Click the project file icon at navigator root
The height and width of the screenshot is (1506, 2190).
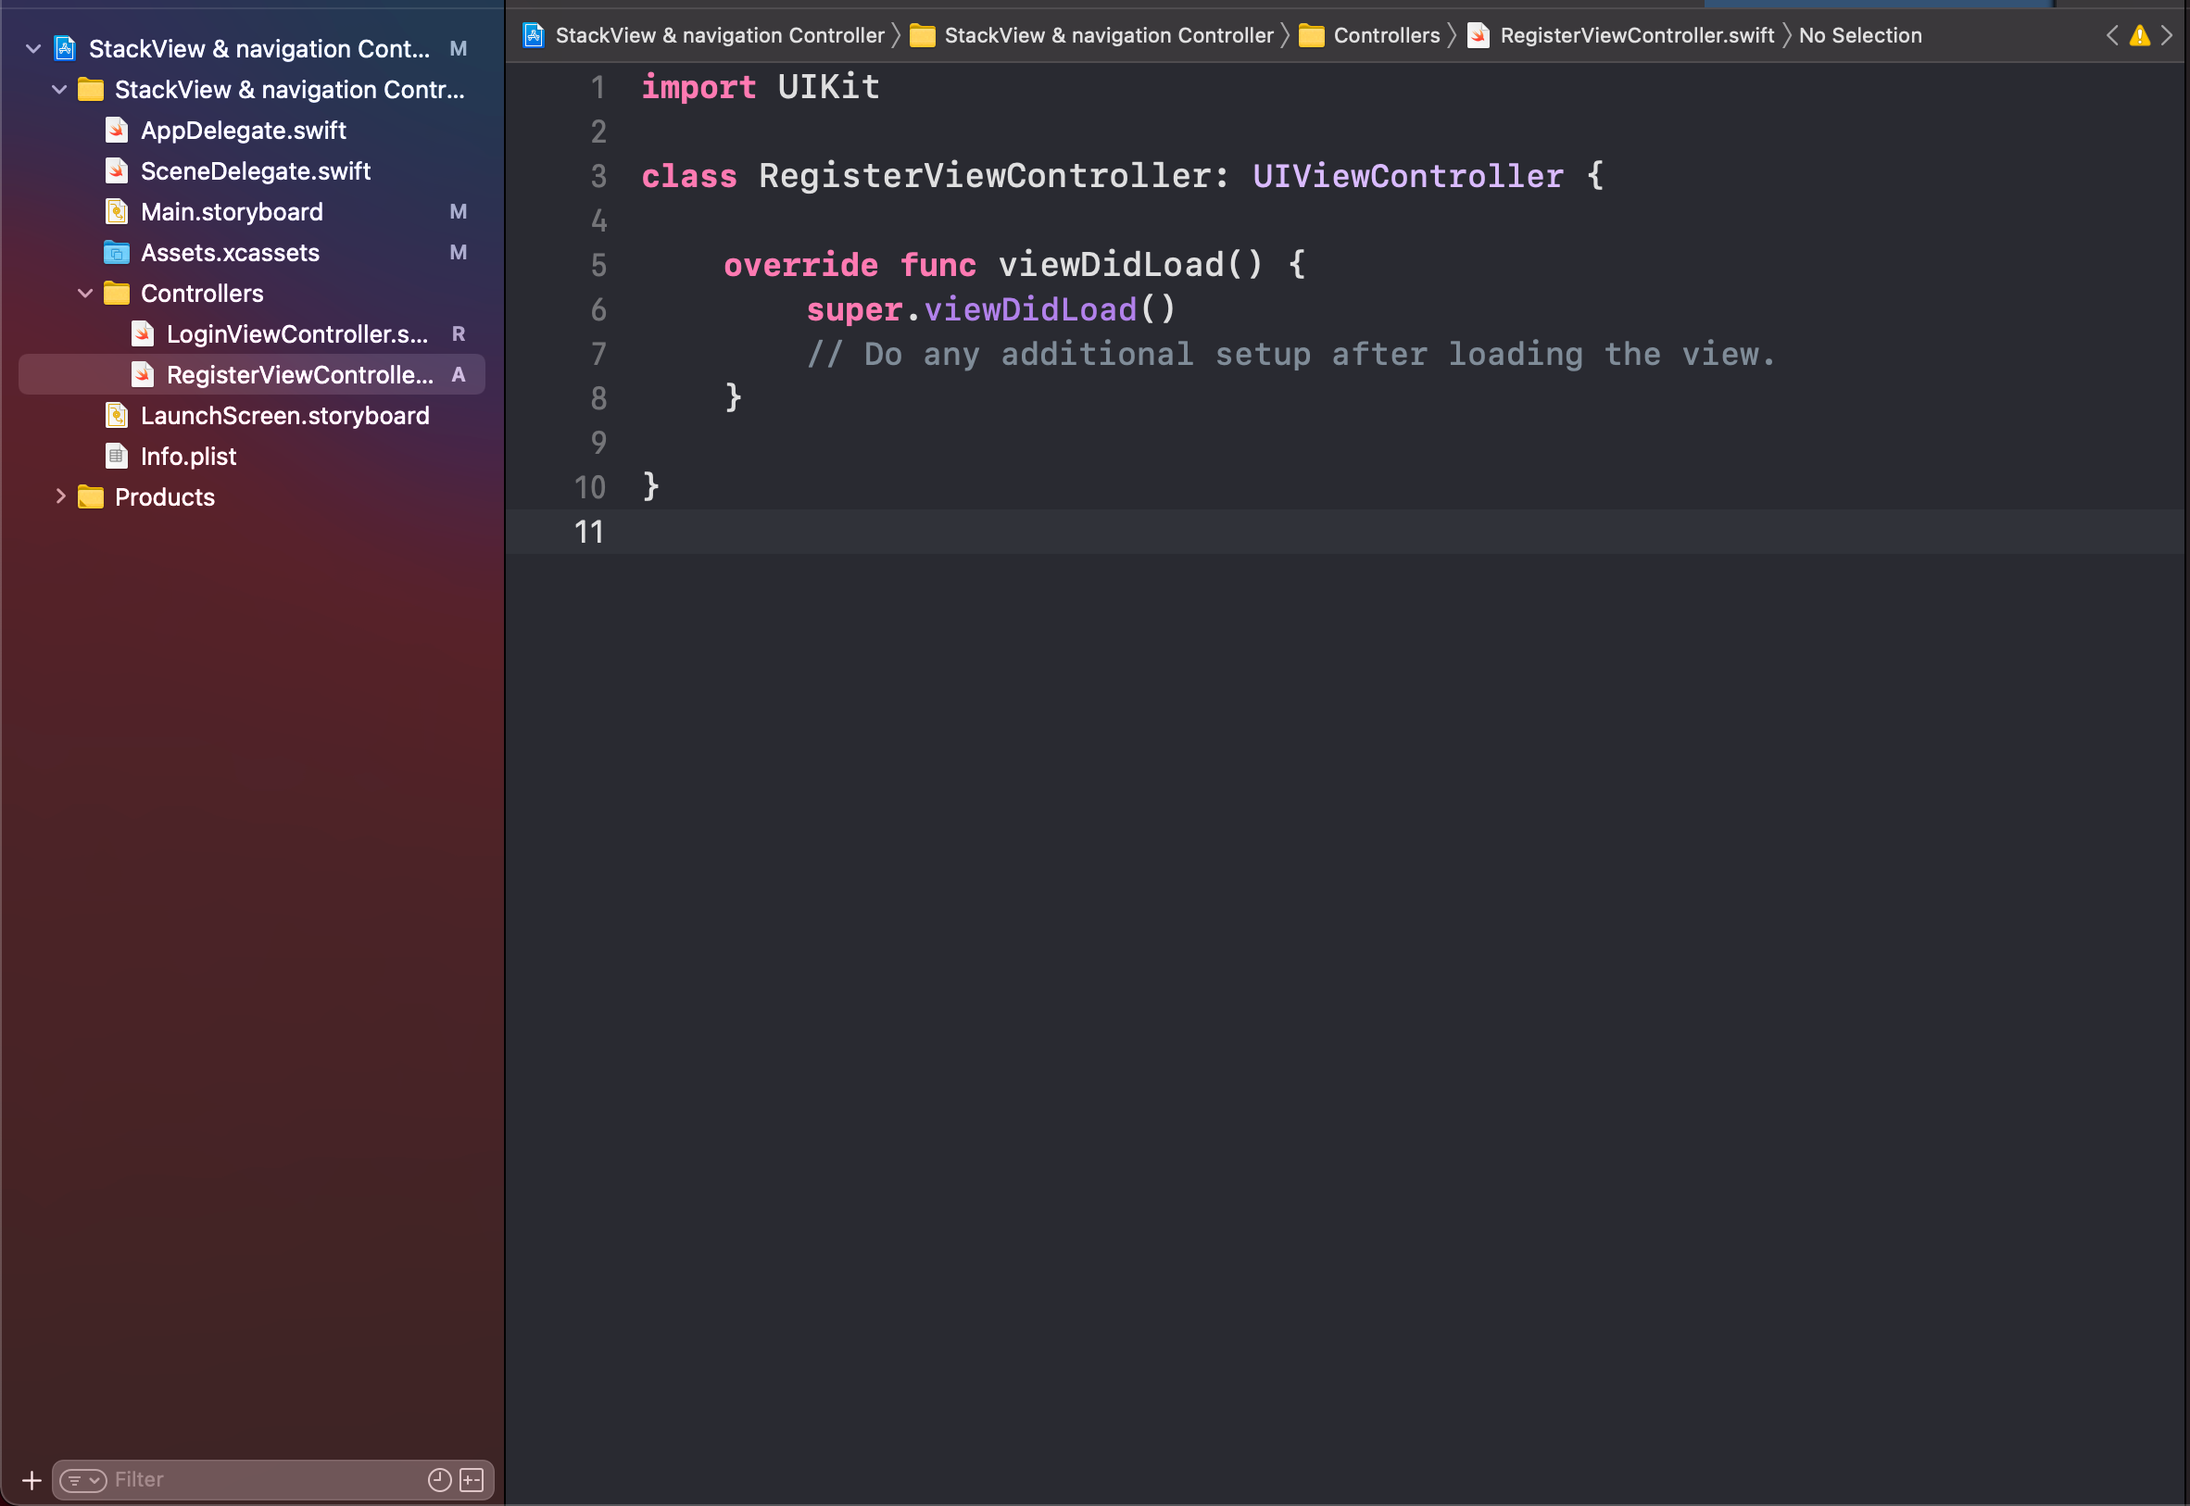point(65,48)
